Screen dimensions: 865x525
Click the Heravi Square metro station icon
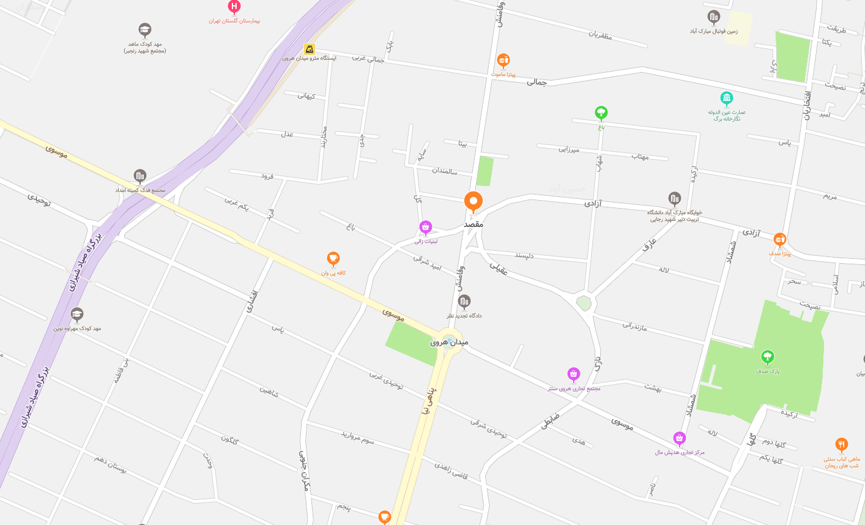[x=310, y=49]
